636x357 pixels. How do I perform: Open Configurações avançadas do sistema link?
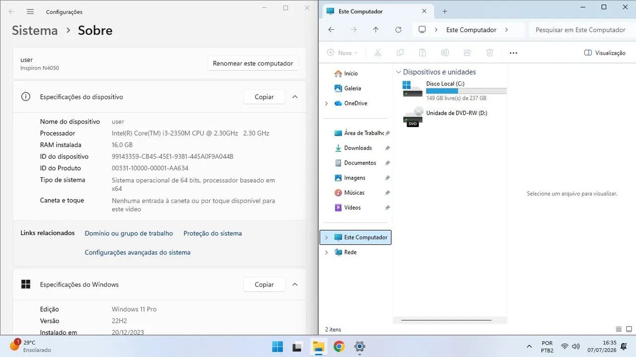(138, 252)
